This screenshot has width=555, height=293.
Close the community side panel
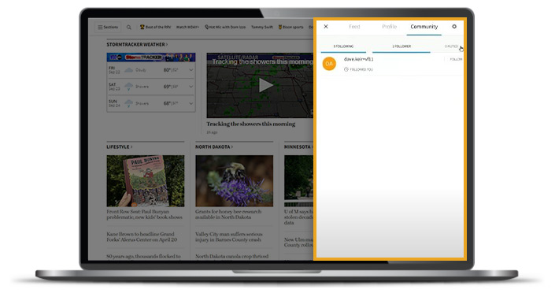click(x=326, y=27)
